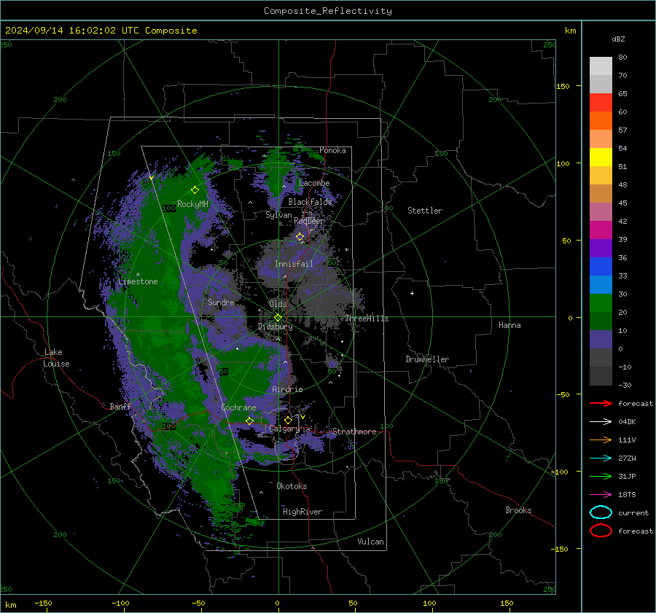Viewport: 656px width, 613px height.
Task: Click the Sylvan label
Action: pyautogui.click(x=278, y=215)
